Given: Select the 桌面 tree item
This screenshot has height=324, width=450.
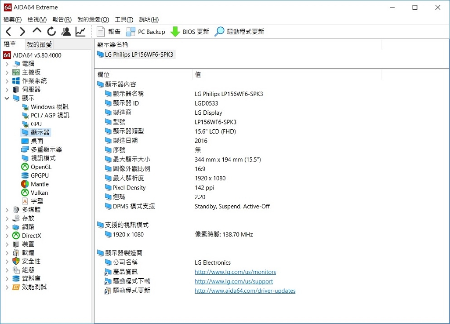Looking at the screenshot, I should (33, 141).
